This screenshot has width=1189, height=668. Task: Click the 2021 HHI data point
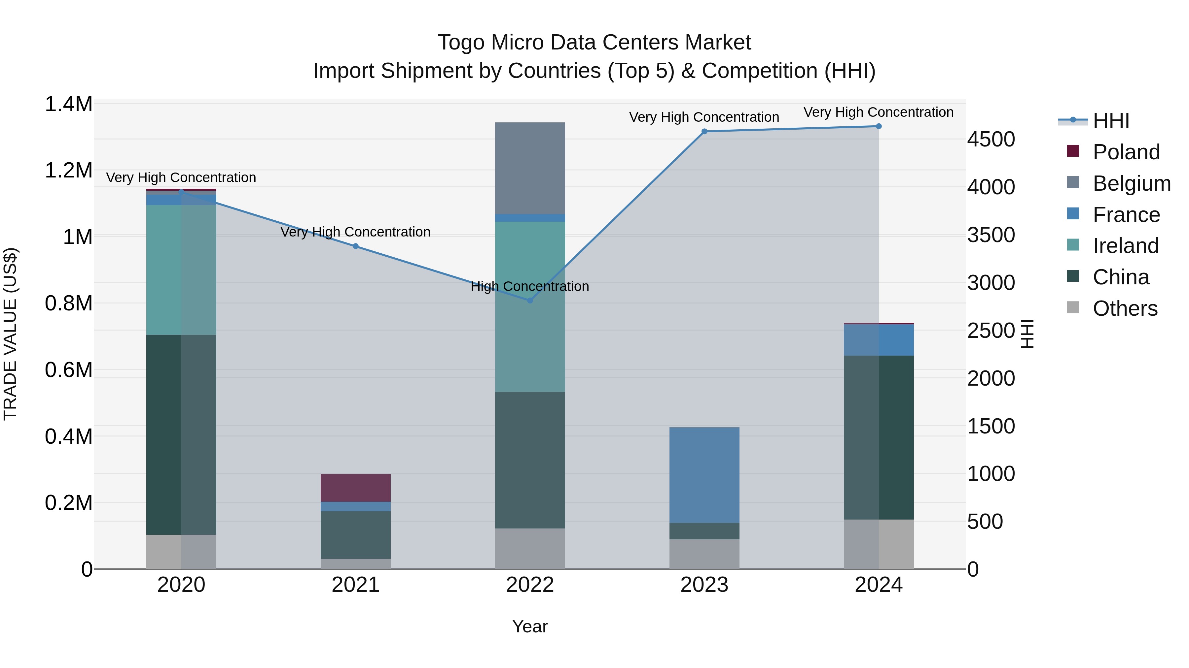(355, 246)
